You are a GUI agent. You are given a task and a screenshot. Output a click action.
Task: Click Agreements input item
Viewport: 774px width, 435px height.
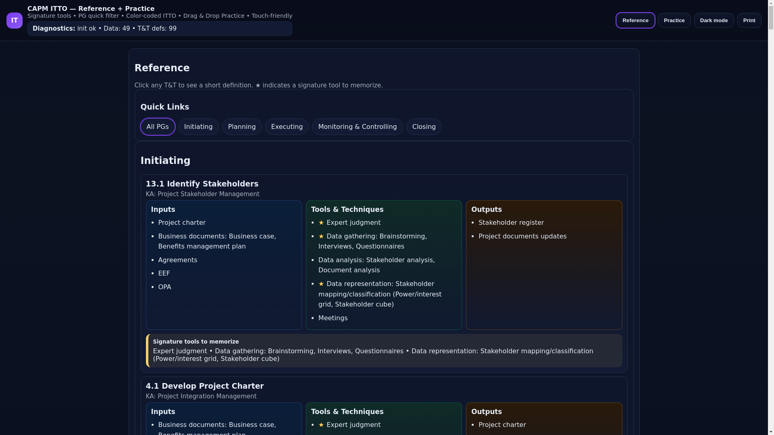point(178,260)
